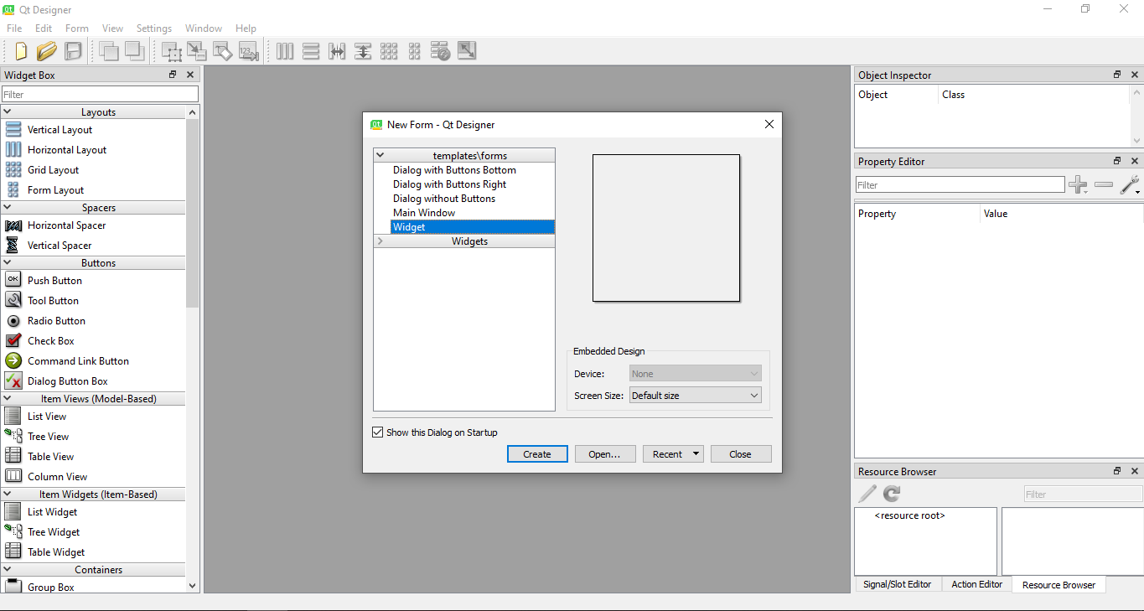Pick the Horizontal Spacer widget
Image resolution: width=1144 pixels, height=611 pixels.
(66, 225)
